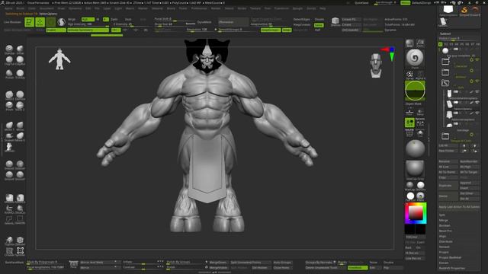The image size is (488, 274).
Task: Open the Help menu
Action: click(x=323, y=8)
